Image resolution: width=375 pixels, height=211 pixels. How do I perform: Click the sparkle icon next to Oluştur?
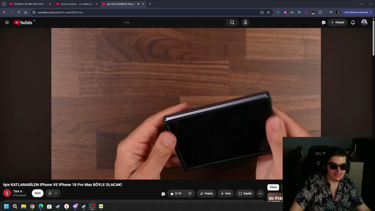[x=323, y=23]
